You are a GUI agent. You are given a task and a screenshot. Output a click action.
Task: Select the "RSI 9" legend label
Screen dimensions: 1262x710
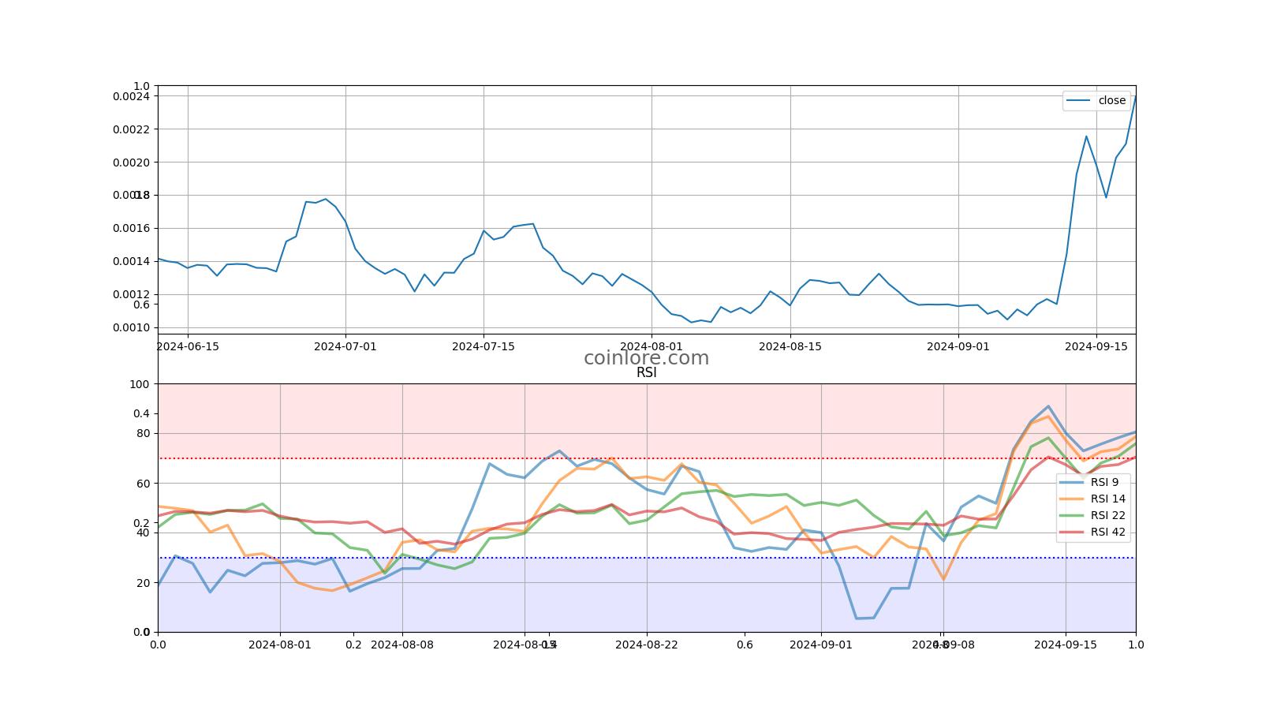[1104, 482]
